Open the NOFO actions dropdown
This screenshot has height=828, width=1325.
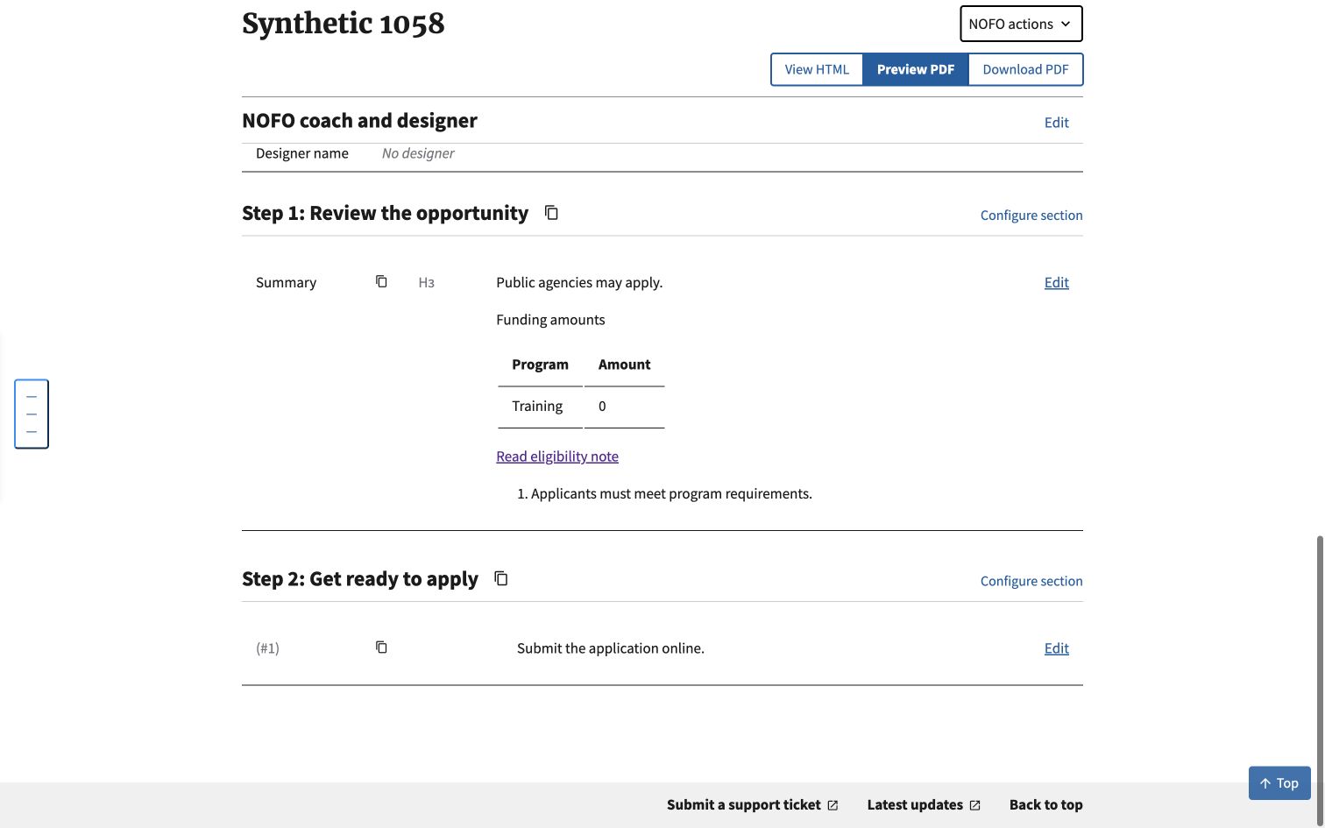[x=1021, y=24]
